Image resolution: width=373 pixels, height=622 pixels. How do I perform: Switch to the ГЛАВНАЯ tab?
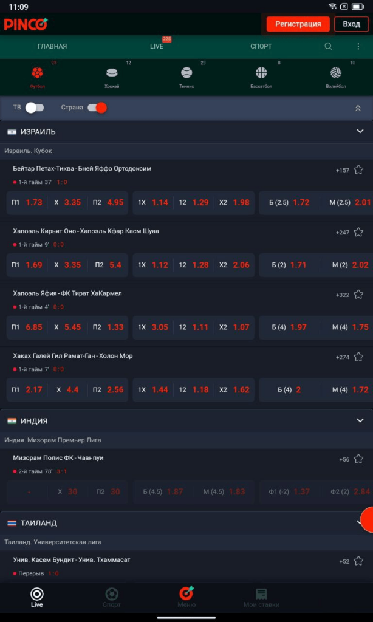pos(52,46)
